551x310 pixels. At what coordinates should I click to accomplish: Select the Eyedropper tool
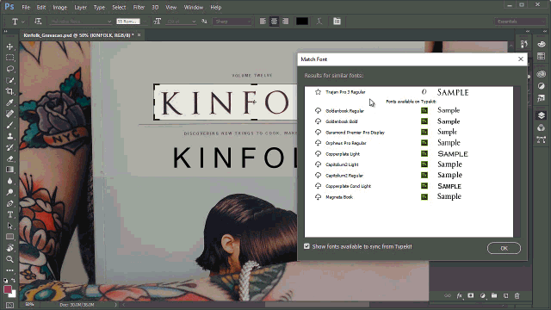[9, 102]
